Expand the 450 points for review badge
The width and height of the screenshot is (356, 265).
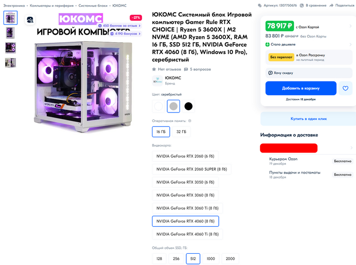click(120, 25)
